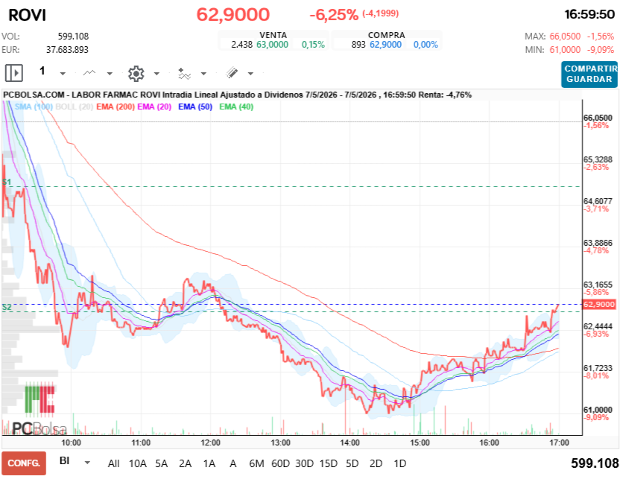This screenshot has height=479, width=629.
Task: Toggle the SMA (100) indicator label
Action: 34,107
